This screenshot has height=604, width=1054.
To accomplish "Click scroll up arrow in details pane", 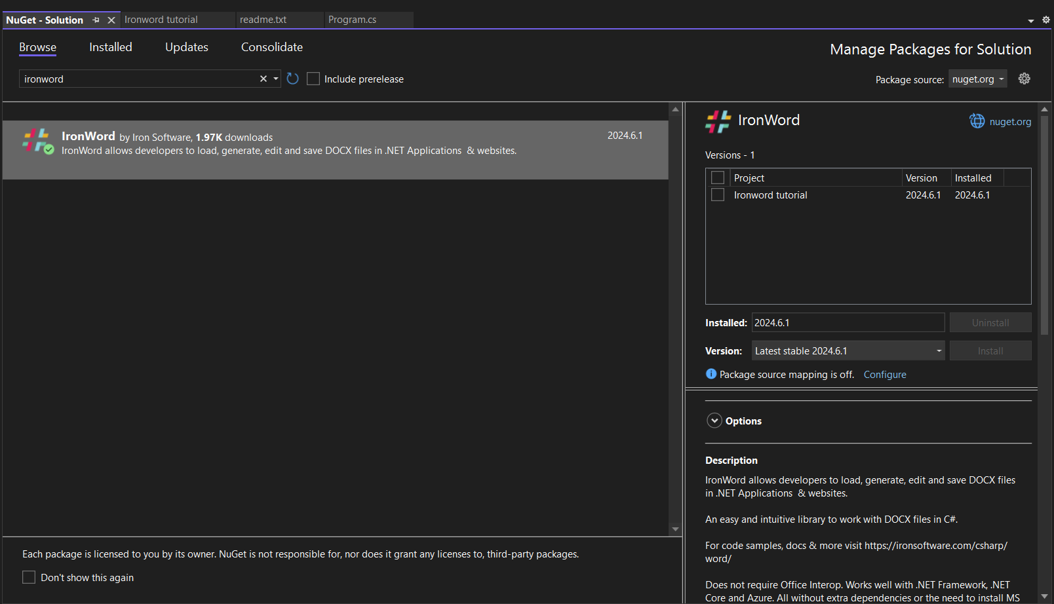I will click(x=1044, y=109).
